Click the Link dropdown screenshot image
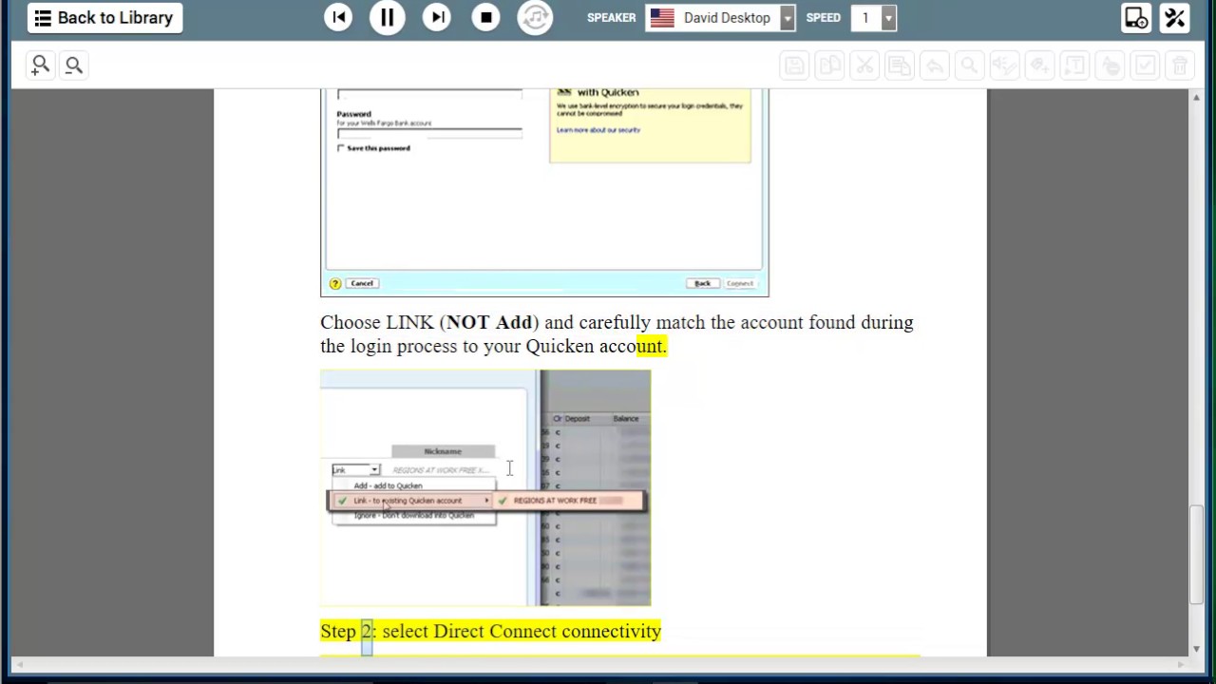The image size is (1216, 684). (485, 488)
